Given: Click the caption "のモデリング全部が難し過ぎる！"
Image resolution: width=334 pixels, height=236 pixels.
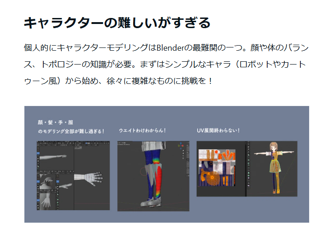Looking at the screenshot, I should click(x=71, y=131).
